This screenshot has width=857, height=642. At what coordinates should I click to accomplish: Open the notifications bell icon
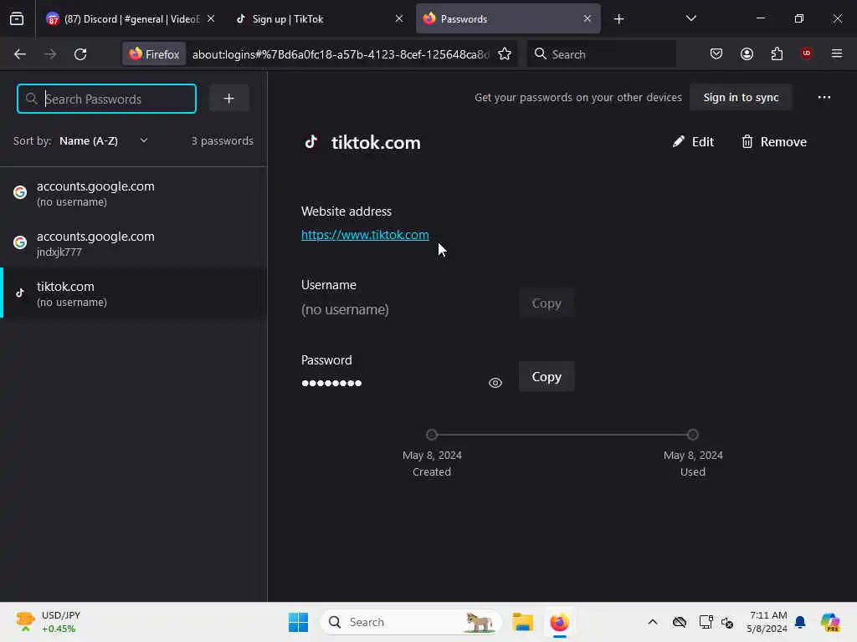[x=800, y=622]
